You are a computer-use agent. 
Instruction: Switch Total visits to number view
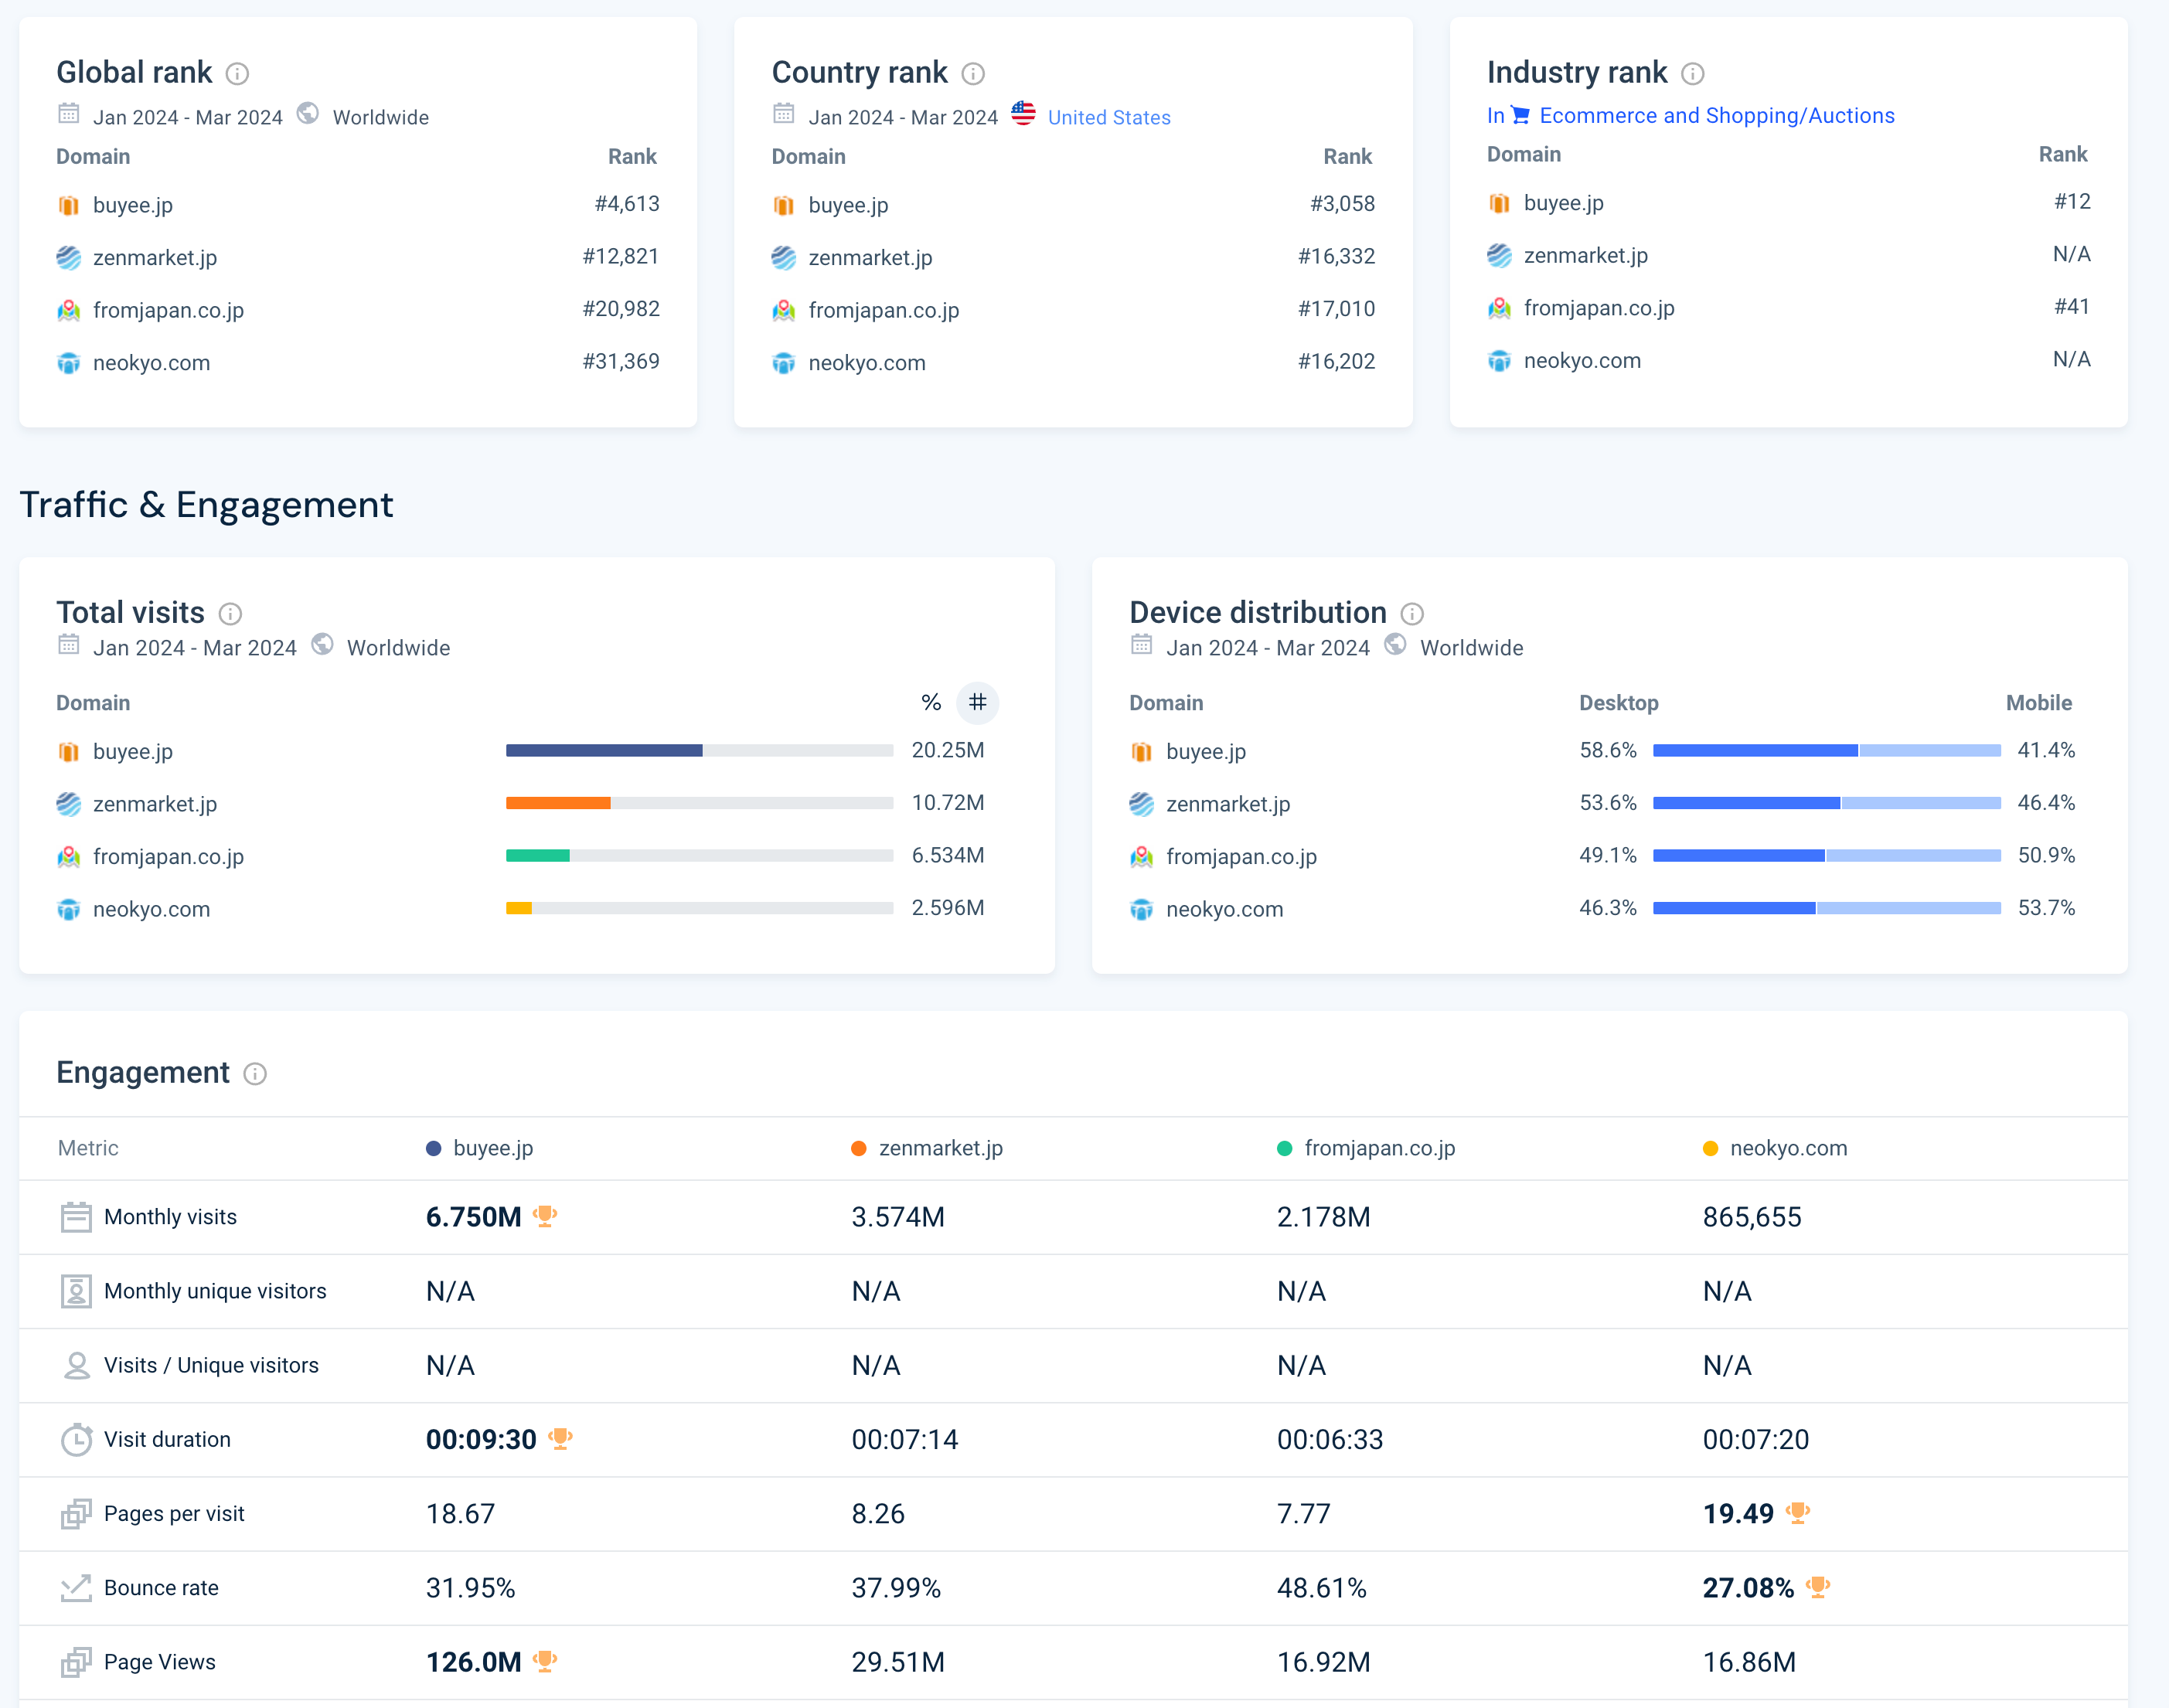[977, 703]
